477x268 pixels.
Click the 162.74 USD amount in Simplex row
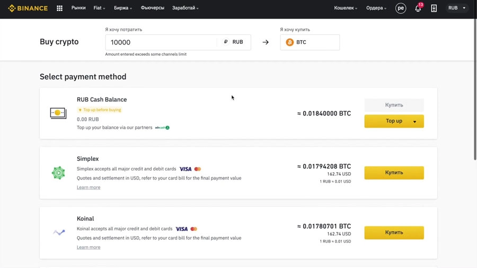[339, 174]
